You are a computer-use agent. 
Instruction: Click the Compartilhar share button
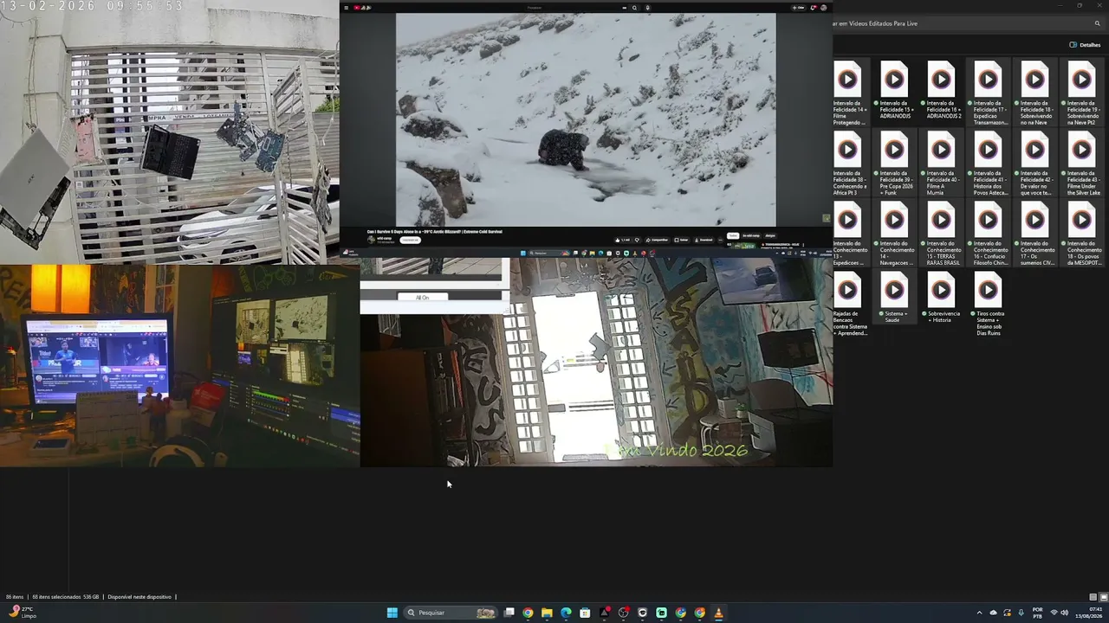(657, 240)
